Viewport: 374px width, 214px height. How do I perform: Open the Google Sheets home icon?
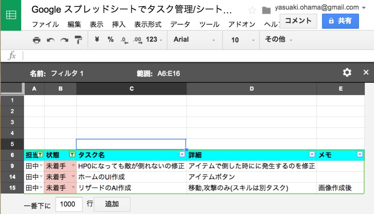tap(11, 15)
